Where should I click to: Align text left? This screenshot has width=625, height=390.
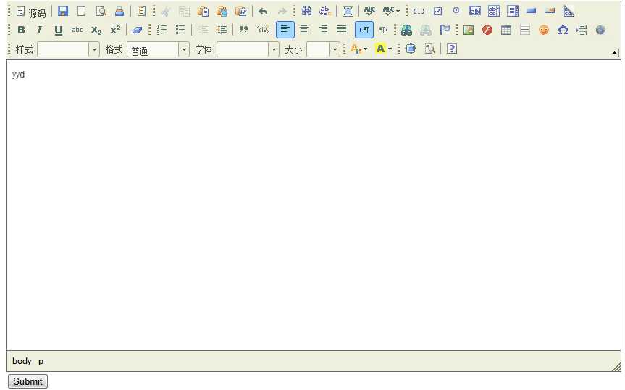pos(285,30)
